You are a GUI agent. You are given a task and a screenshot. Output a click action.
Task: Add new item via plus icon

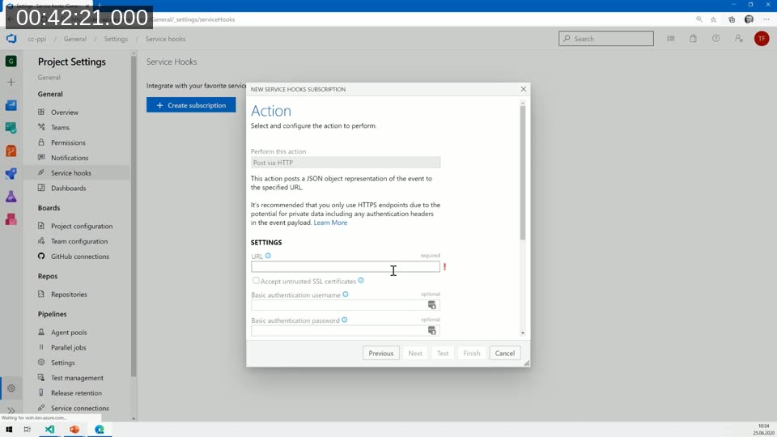click(x=11, y=83)
